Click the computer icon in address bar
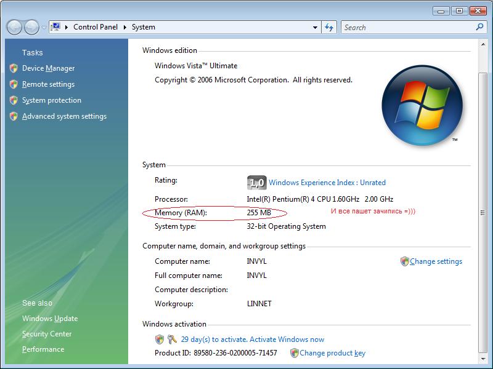The width and height of the screenshot is (493, 369). click(55, 27)
